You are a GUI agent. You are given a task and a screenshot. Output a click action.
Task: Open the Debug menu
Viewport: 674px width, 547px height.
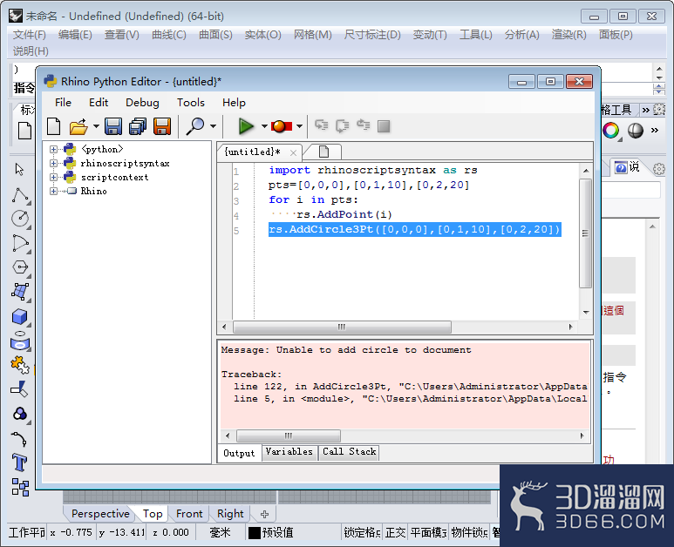[142, 103]
